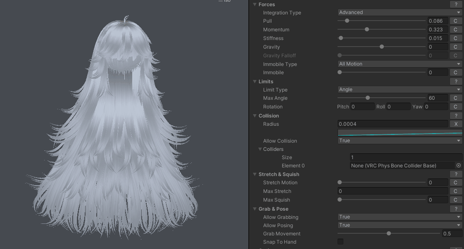Click the Radius curve preview graph
This screenshot has height=249, width=464.
click(400, 133)
